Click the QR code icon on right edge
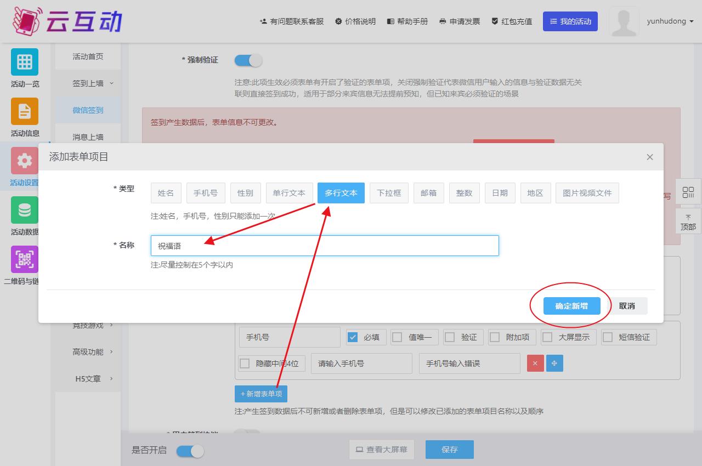 point(688,192)
